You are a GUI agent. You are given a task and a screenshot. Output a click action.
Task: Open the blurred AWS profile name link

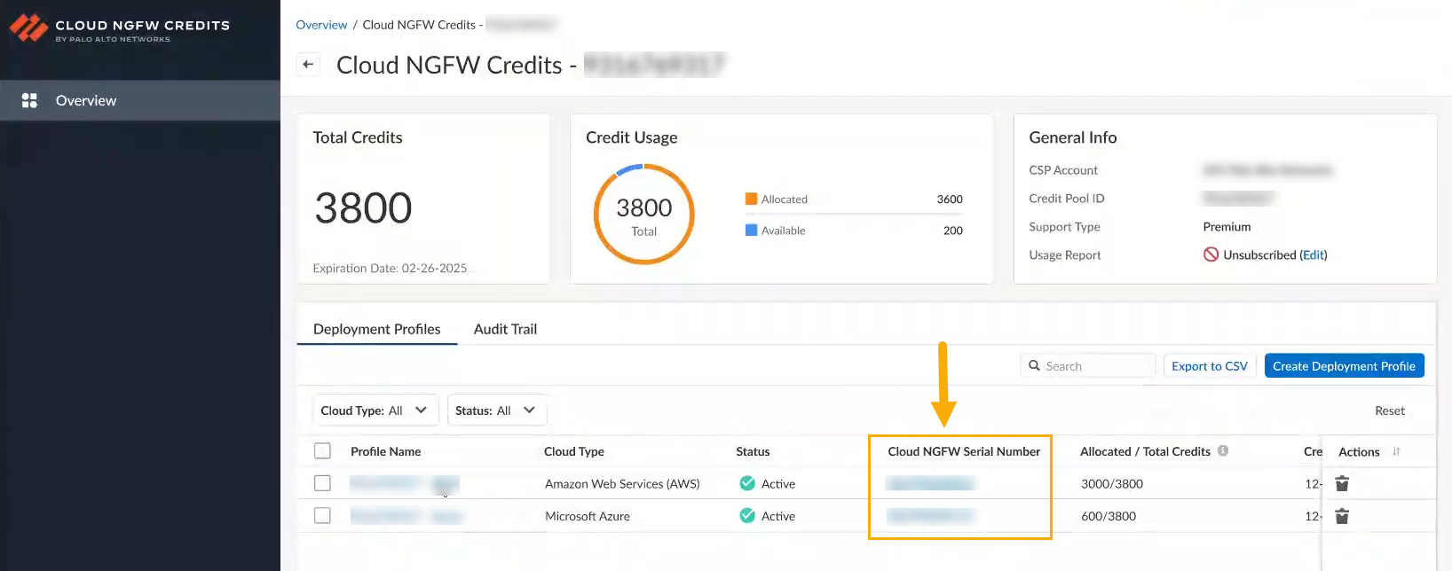click(404, 484)
